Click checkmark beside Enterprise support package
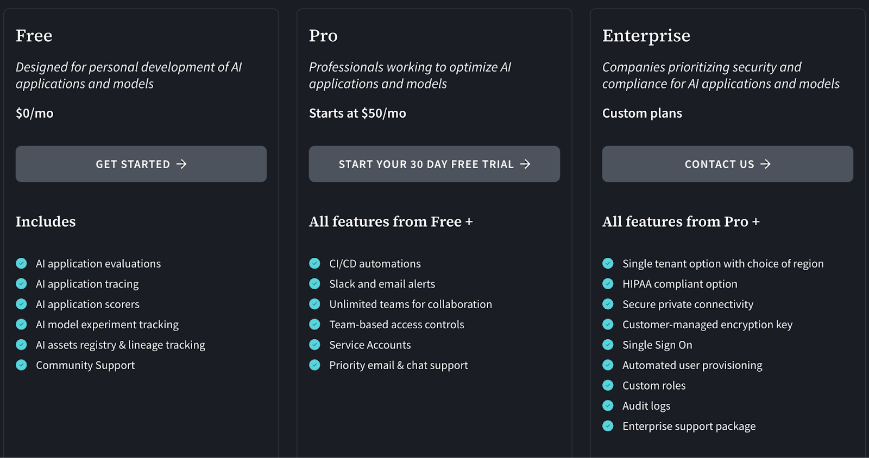Screen dimensions: 869x458 [608, 427]
